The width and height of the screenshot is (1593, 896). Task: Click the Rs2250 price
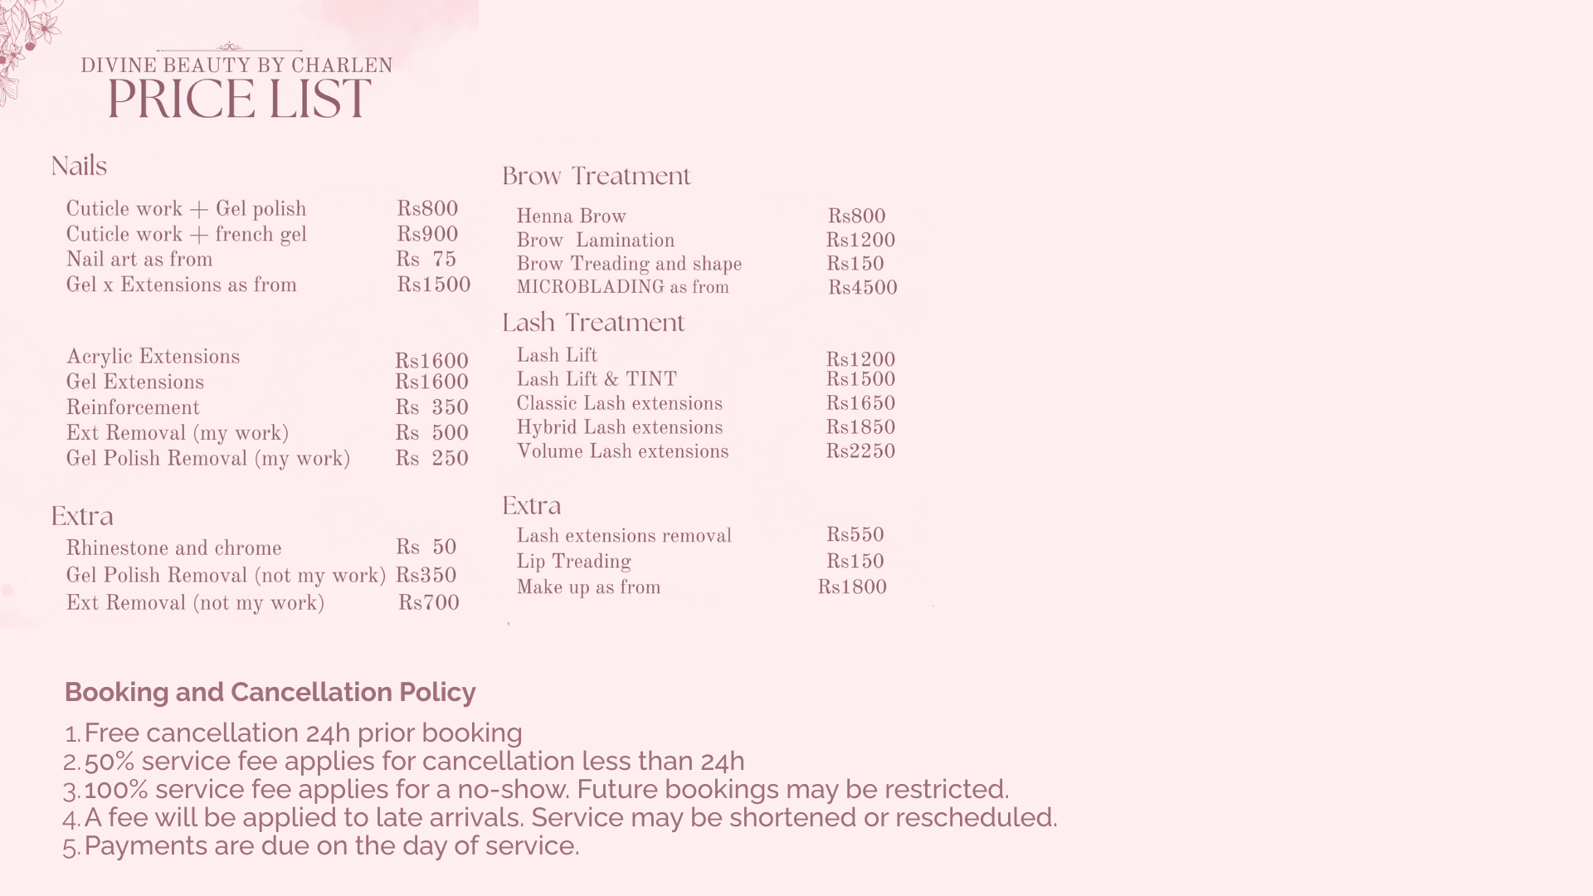pos(860,451)
